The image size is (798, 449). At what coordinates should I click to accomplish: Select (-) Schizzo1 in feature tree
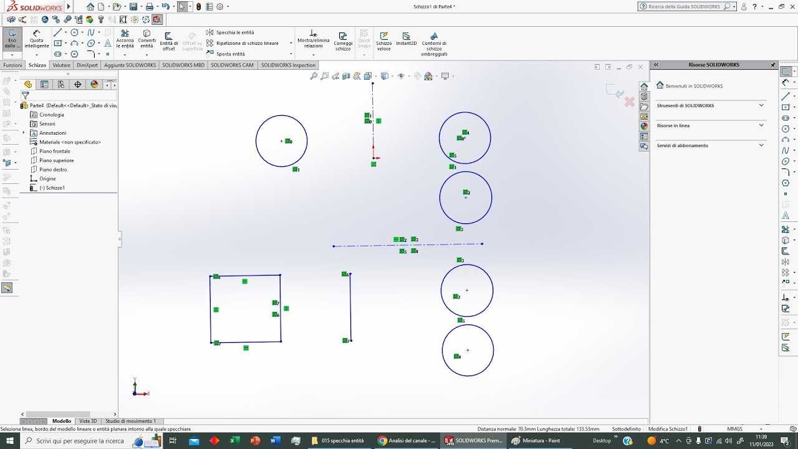(x=52, y=188)
